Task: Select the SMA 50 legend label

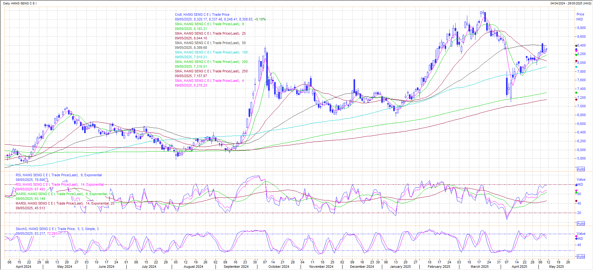Action: click(x=210, y=43)
